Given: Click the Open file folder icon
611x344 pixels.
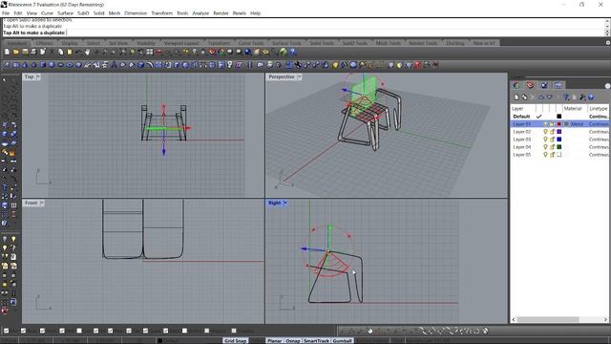Looking at the screenshot, I should tap(16, 52).
